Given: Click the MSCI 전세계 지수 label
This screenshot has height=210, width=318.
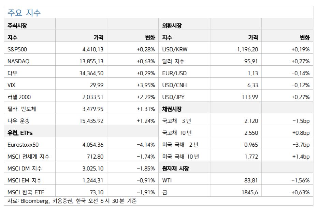Looking at the screenshot, I should tap(28, 157).
